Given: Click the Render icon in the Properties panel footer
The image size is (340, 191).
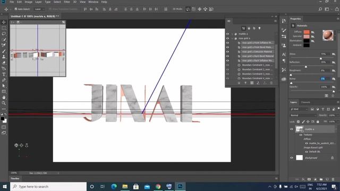Looking at the screenshot, I should pos(326,95).
